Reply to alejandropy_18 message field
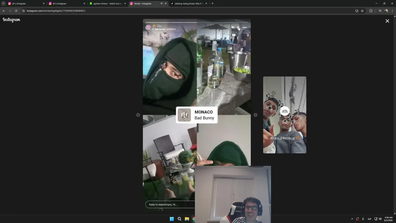Image resolution: width=396 pixels, height=223 pixels. 170,204
